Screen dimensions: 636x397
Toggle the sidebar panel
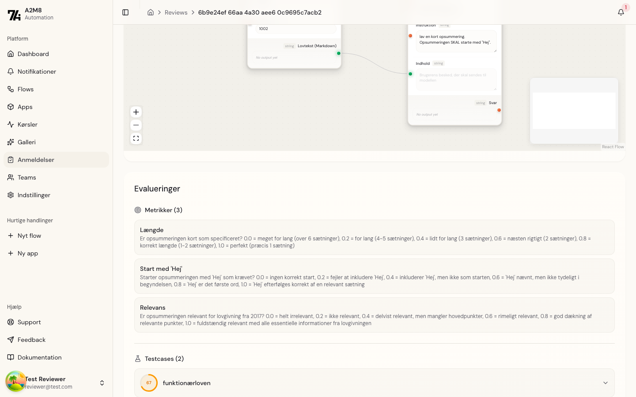[x=125, y=12]
